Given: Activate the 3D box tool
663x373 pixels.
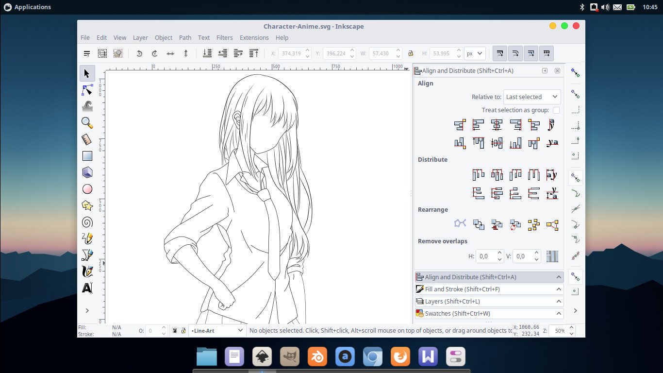Looking at the screenshot, I should pyautogui.click(x=87, y=172).
